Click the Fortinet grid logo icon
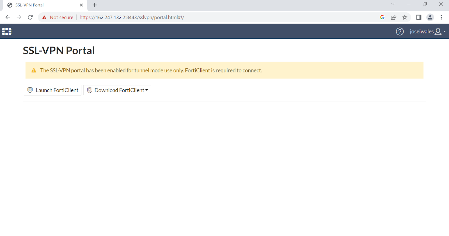Image resolution: width=449 pixels, height=236 pixels. tap(7, 31)
